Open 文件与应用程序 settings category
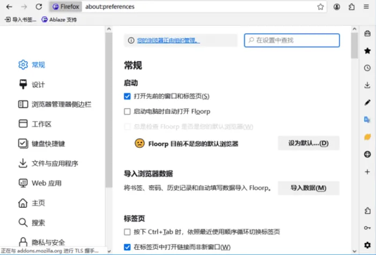This screenshot has width=376, height=255. tap(48, 163)
